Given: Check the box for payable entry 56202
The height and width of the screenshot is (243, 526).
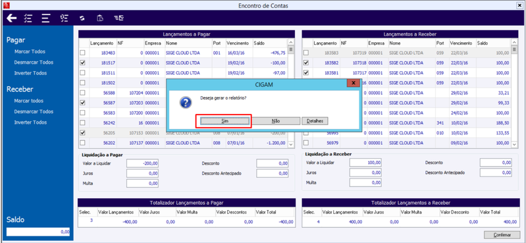Looking at the screenshot, I should tap(82, 143).
